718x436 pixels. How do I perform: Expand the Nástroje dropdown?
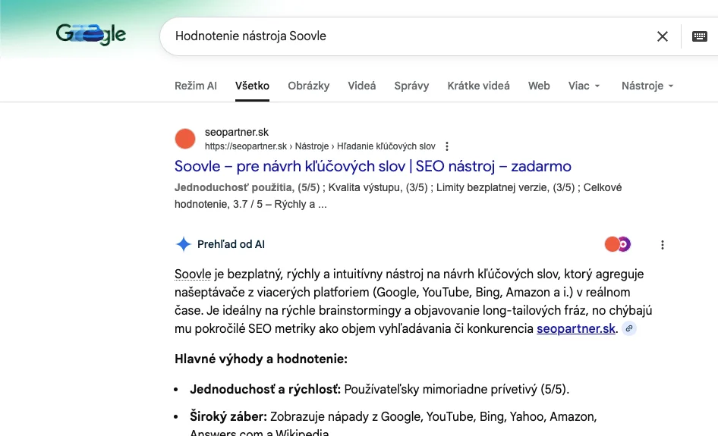(647, 86)
